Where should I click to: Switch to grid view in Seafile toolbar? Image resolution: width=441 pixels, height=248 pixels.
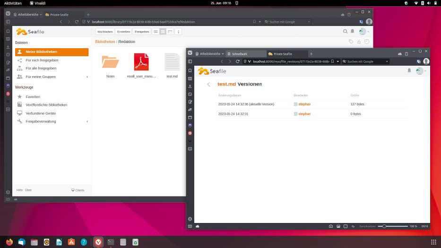point(163,32)
